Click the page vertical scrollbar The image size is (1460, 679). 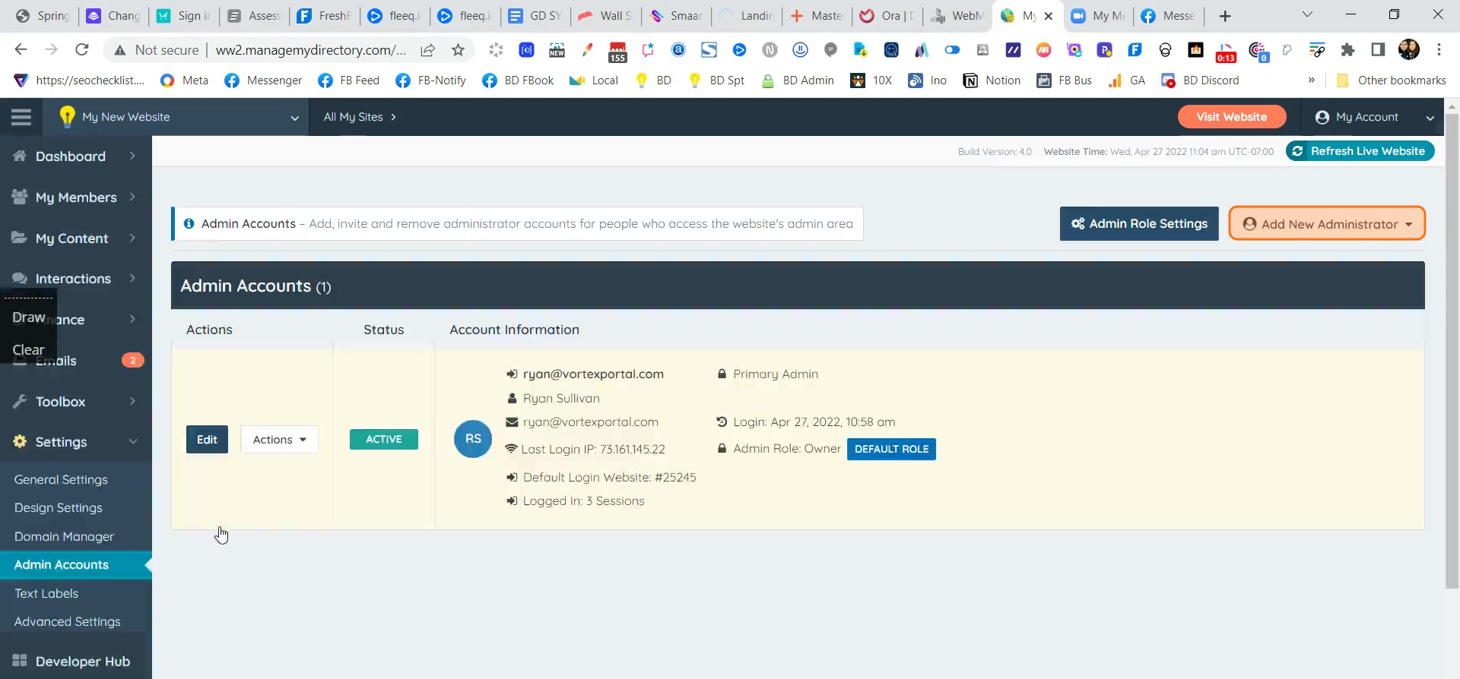(x=1452, y=349)
